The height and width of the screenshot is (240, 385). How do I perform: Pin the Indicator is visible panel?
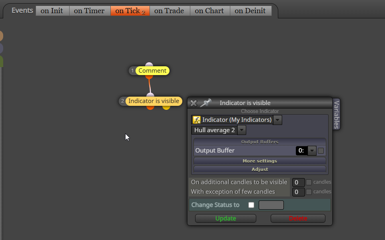click(x=206, y=103)
